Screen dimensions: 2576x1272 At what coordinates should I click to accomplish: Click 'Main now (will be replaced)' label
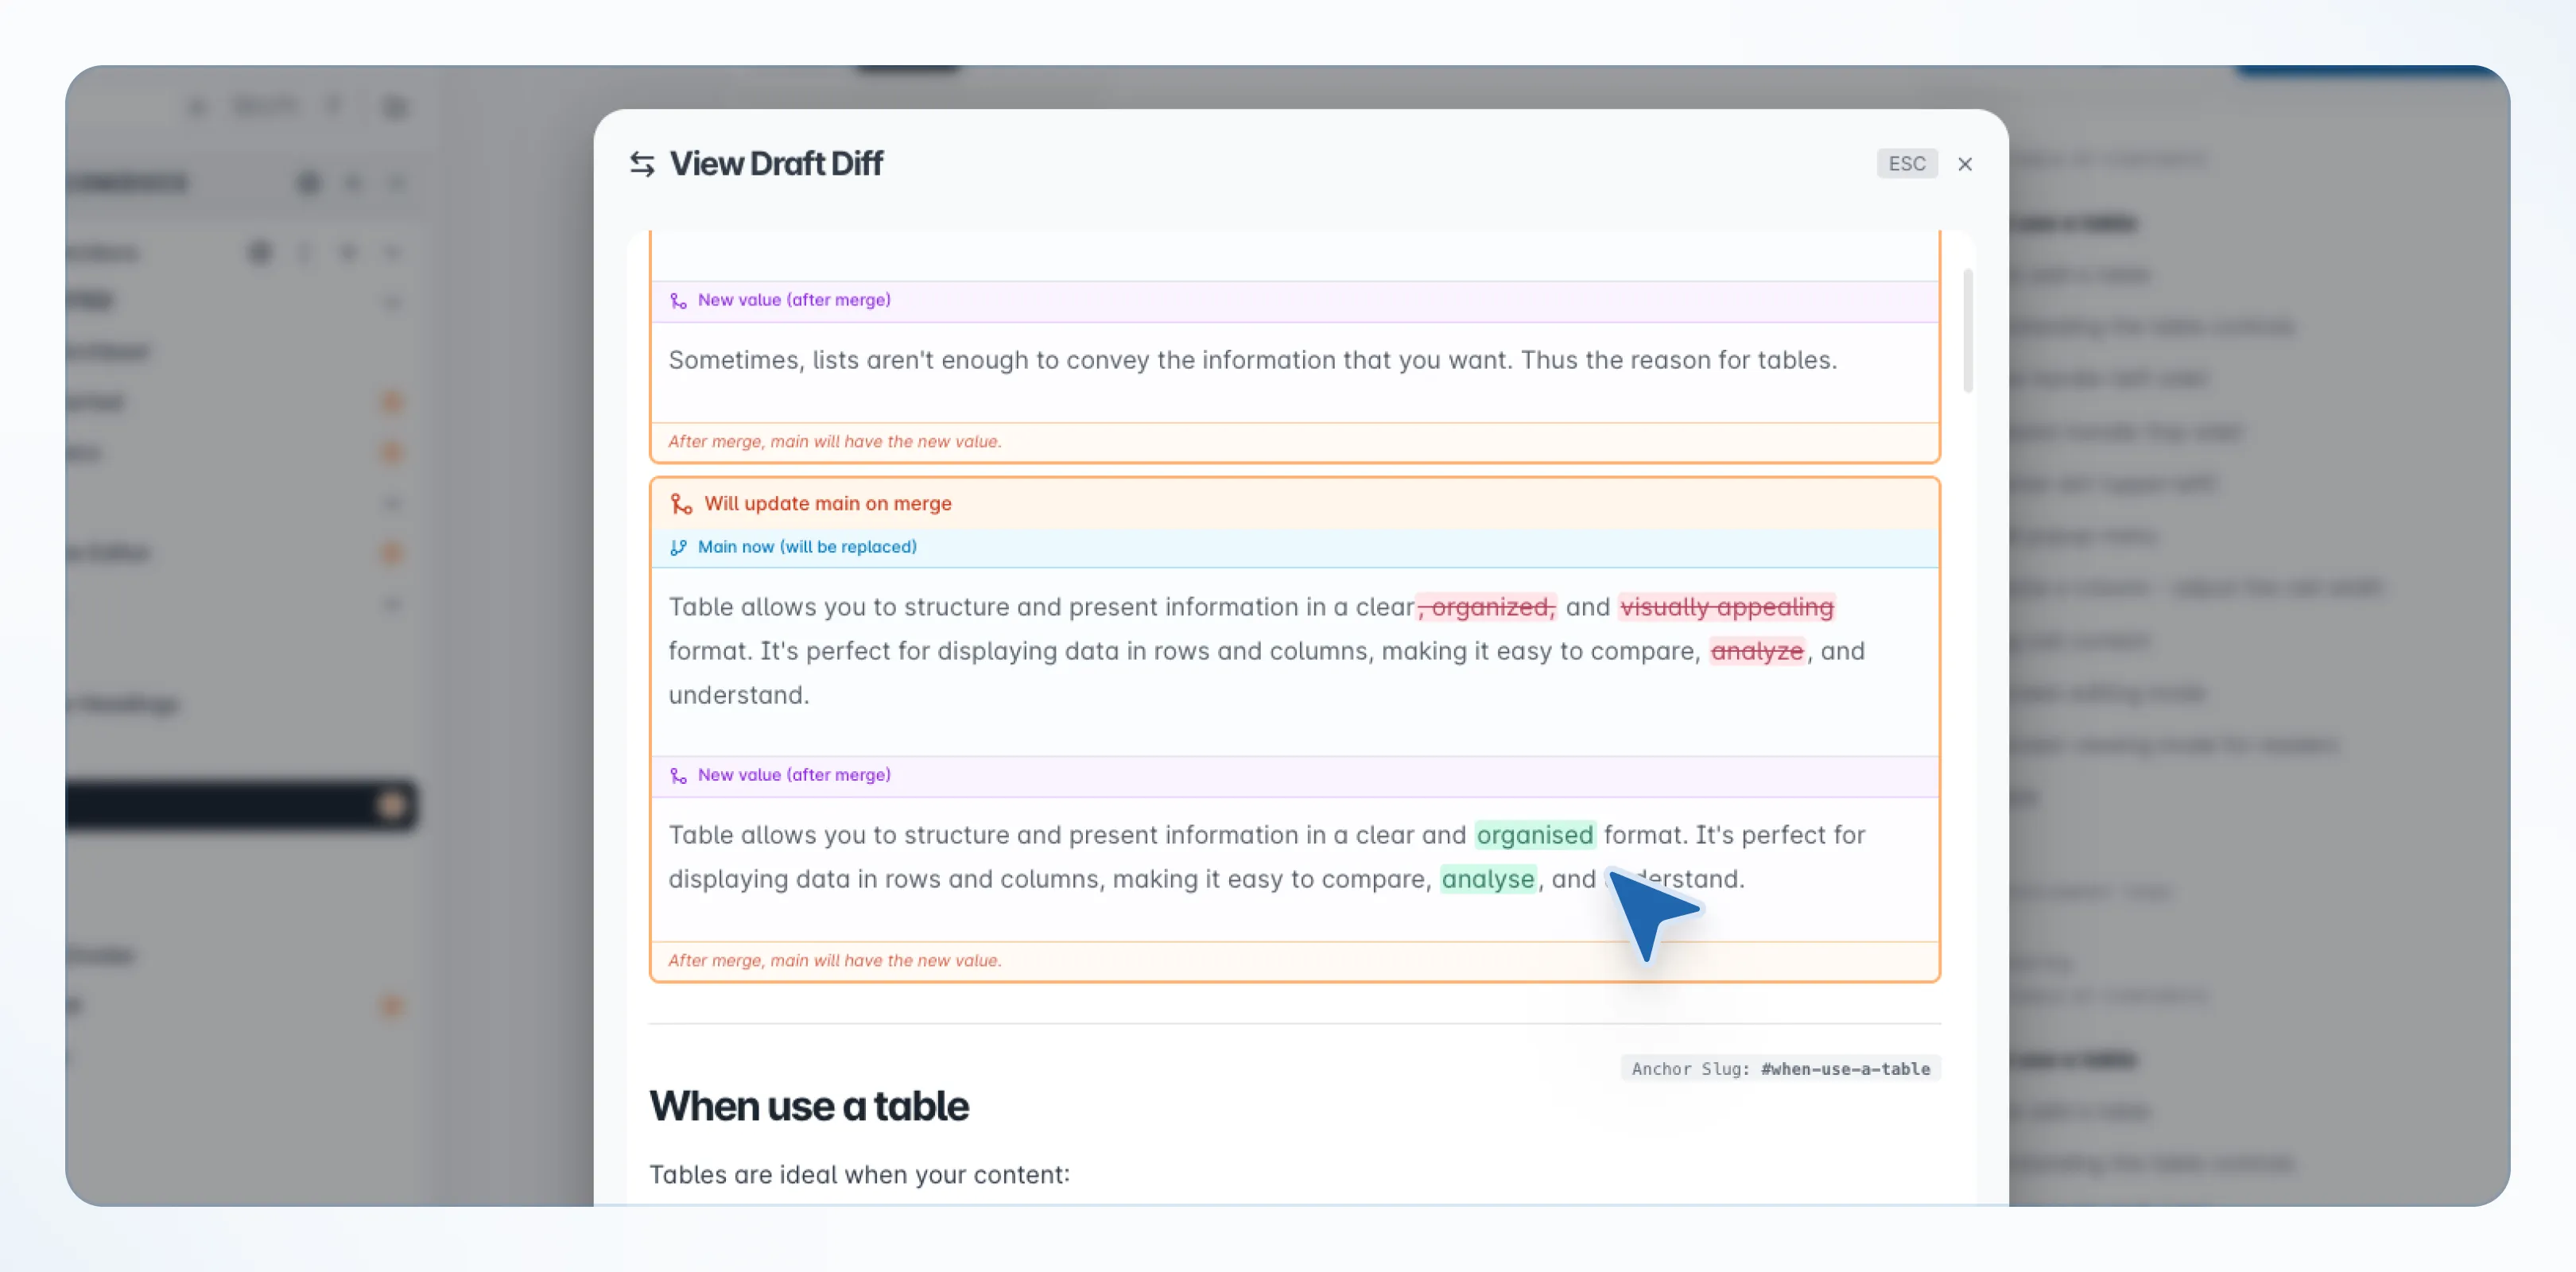pyautogui.click(x=806, y=547)
